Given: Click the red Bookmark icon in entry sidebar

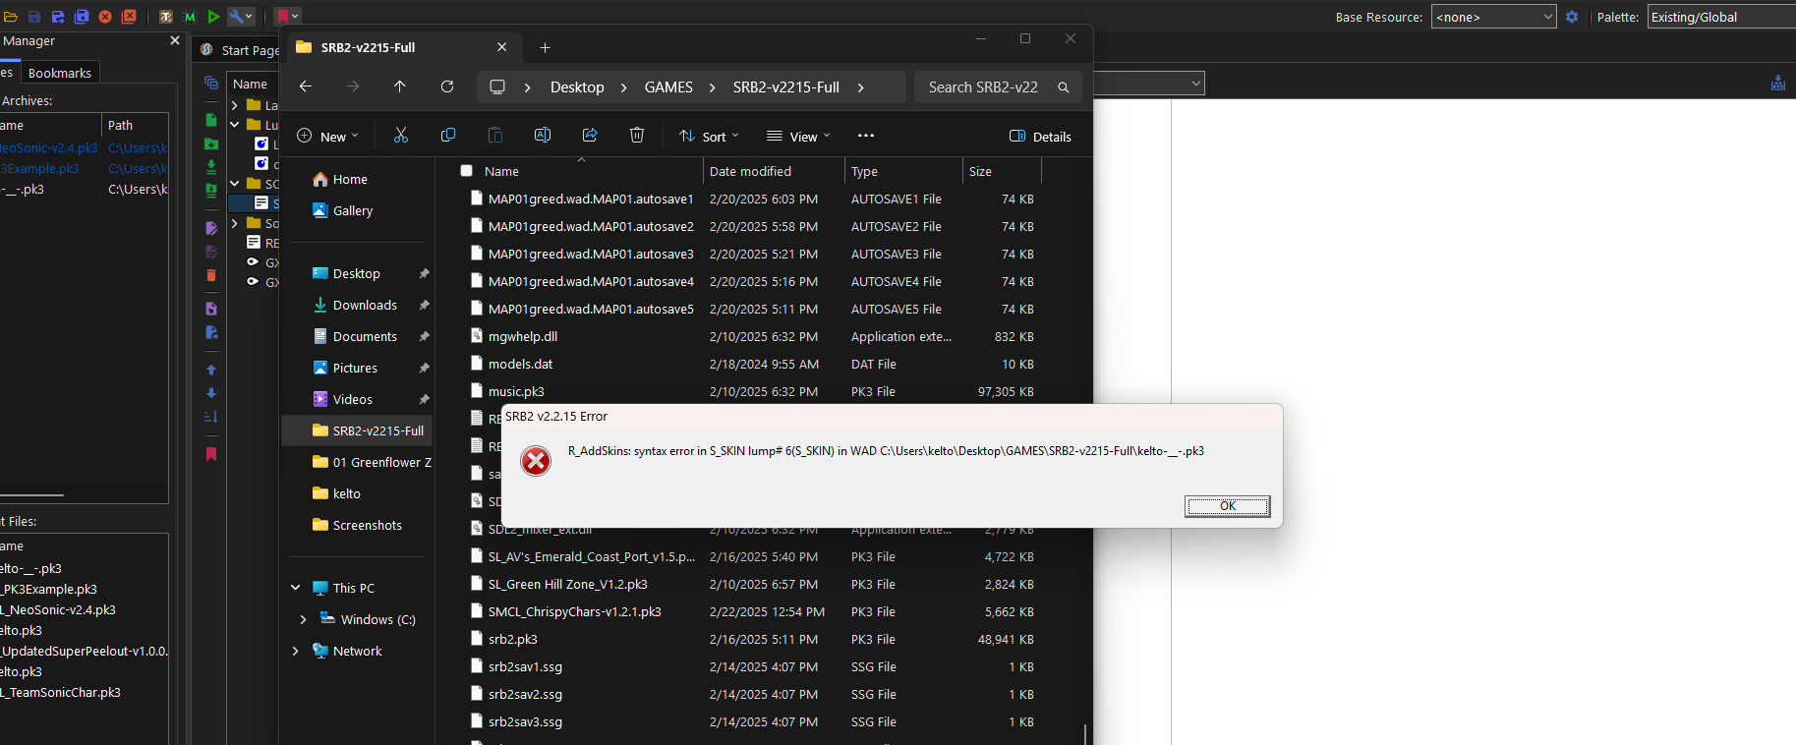Looking at the screenshot, I should tap(211, 454).
